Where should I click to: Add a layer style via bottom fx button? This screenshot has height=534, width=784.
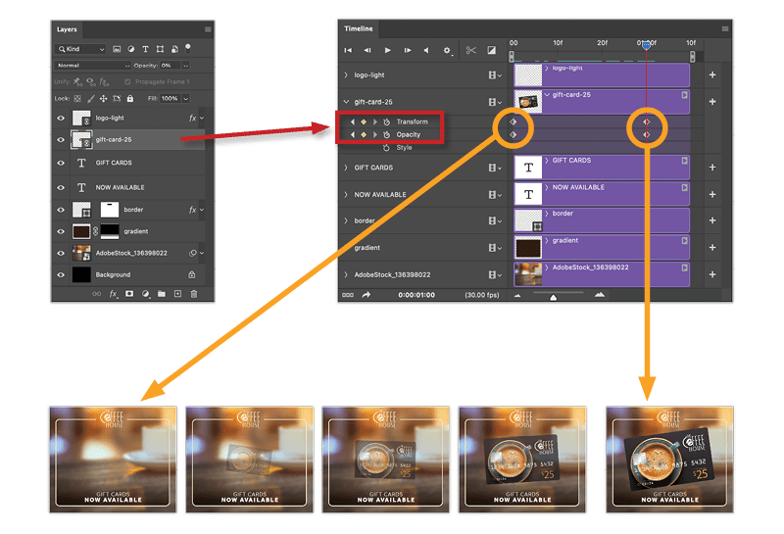coord(114,294)
